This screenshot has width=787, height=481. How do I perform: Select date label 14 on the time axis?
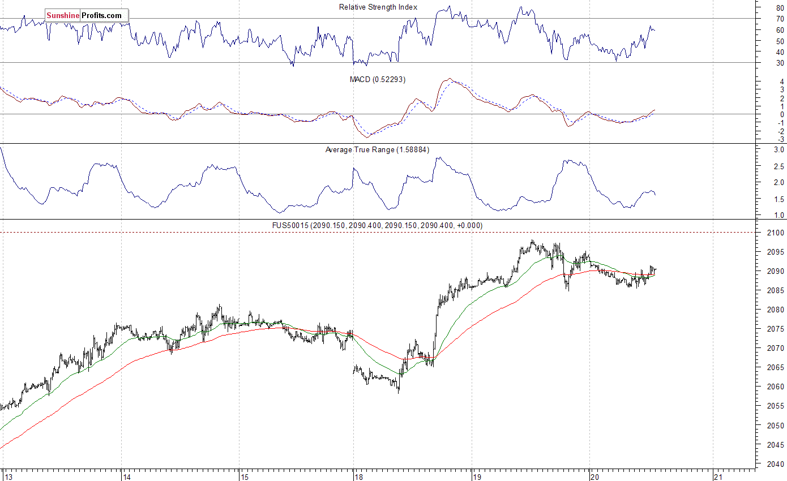[x=127, y=476]
